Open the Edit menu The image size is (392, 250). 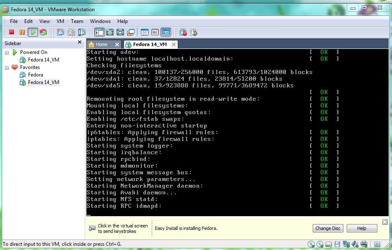[28, 21]
